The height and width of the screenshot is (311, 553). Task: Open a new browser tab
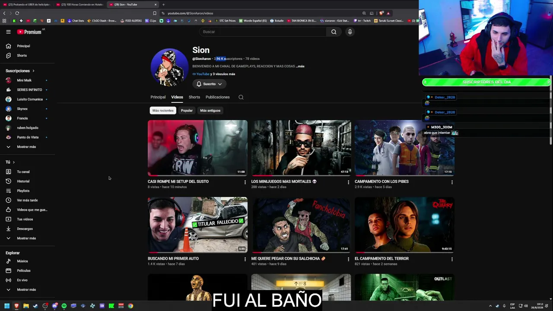[163, 4]
